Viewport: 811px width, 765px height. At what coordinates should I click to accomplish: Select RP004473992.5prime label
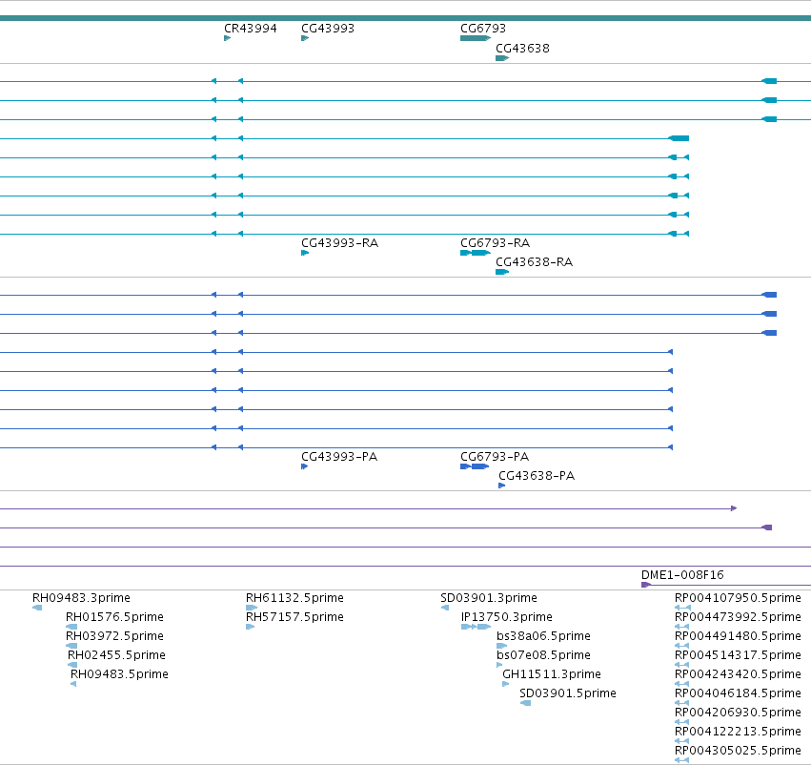[738, 617]
